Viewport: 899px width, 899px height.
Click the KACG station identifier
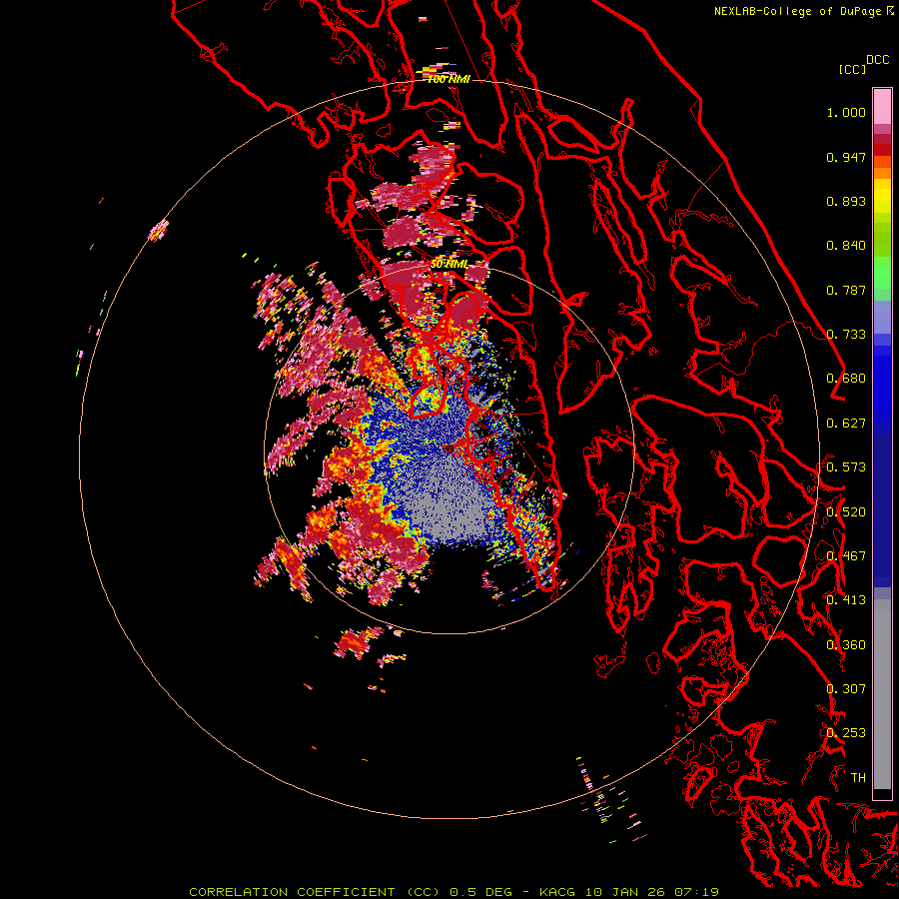(x=556, y=892)
